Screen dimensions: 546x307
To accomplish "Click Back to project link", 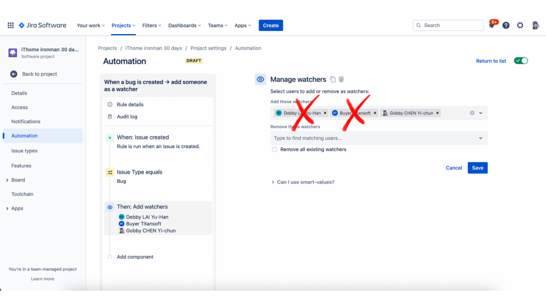I will point(39,74).
